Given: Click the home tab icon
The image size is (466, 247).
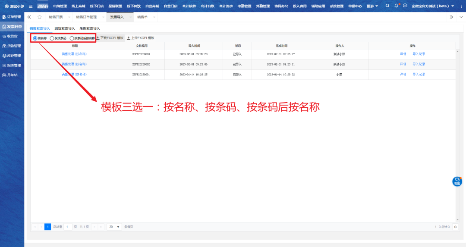Looking at the screenshot, I should tap(40, 17).
